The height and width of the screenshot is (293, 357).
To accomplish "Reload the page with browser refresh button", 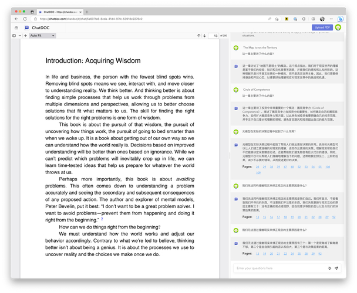I will pyautogui.click(x=33, y=19).
